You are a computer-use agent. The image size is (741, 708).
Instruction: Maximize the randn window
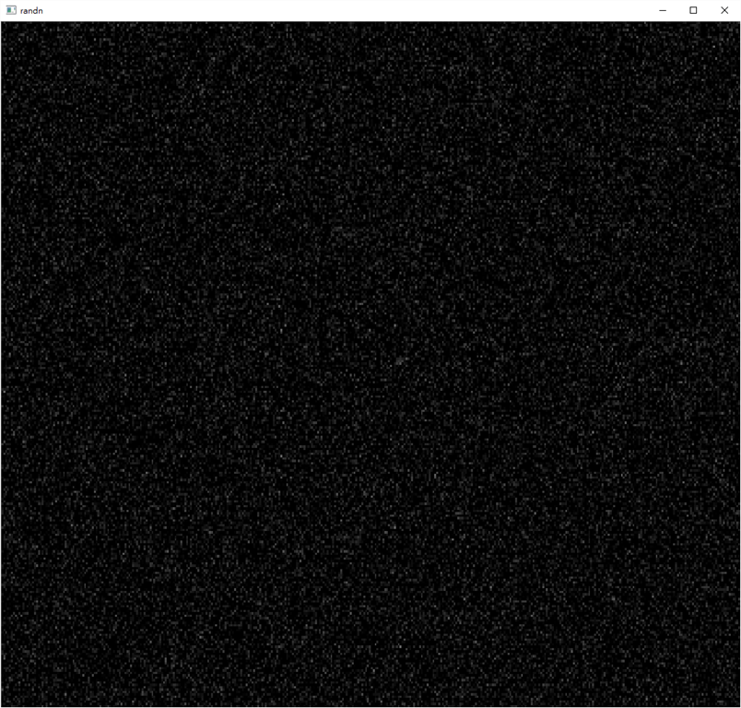[693, 10]
